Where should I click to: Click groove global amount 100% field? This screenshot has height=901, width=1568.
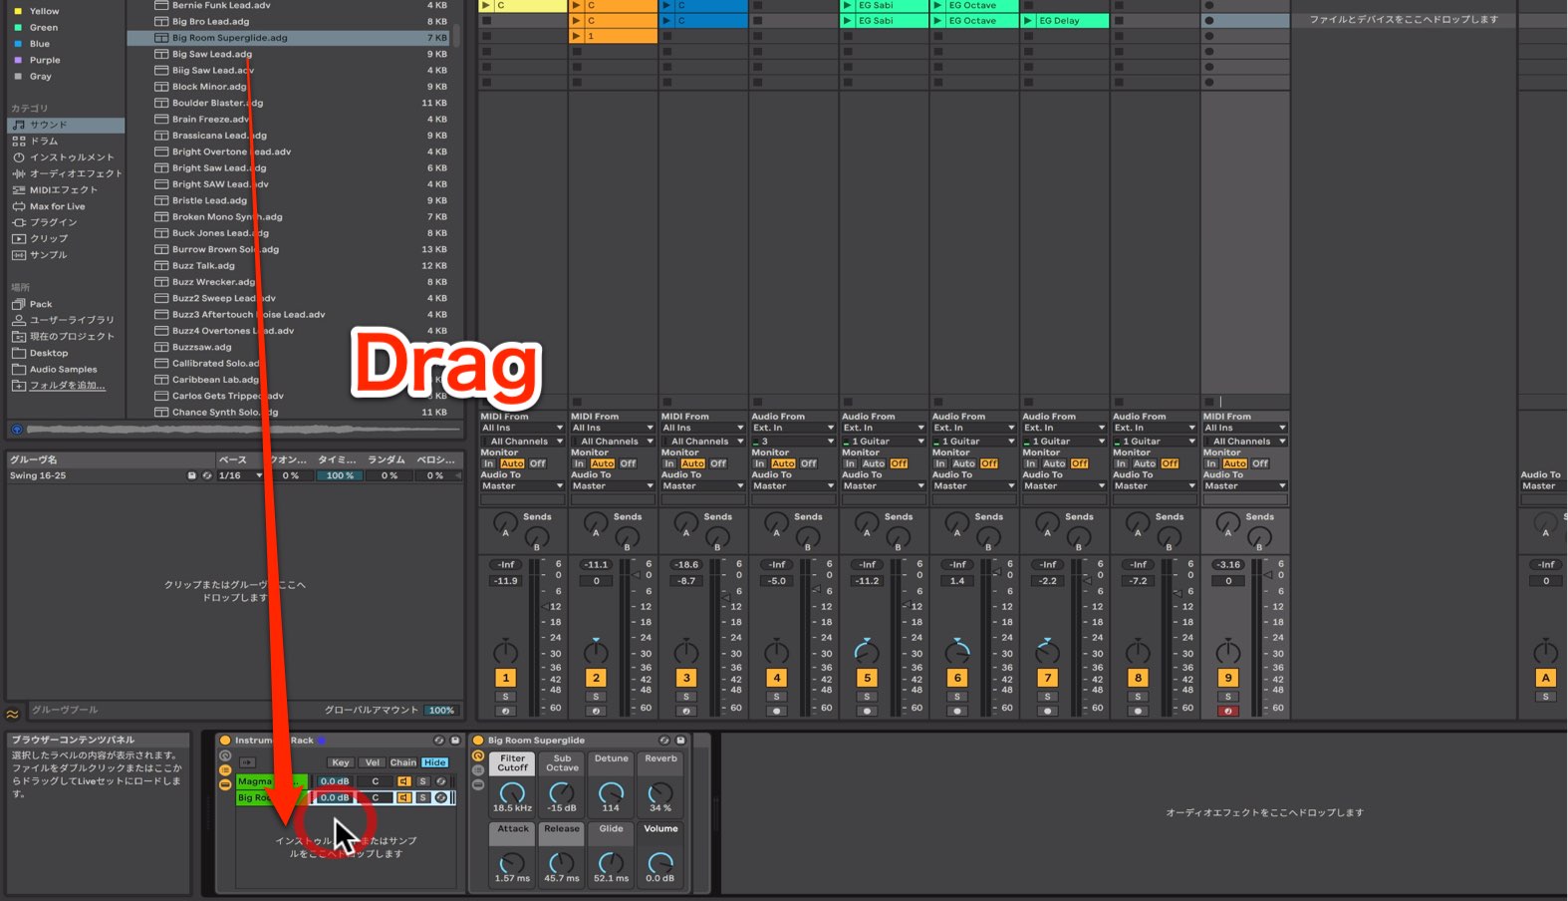pos(441,710)
